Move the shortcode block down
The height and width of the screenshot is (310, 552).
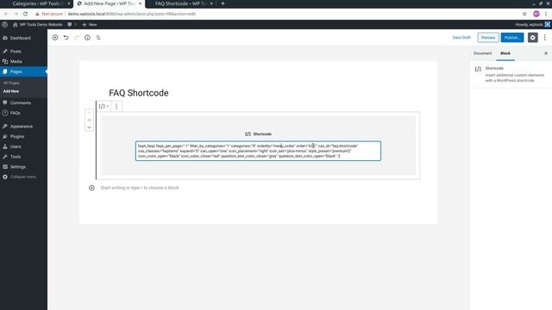89,127
